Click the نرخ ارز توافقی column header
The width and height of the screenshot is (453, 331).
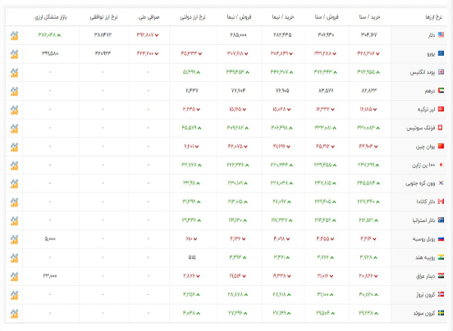[x=103, y=17]
